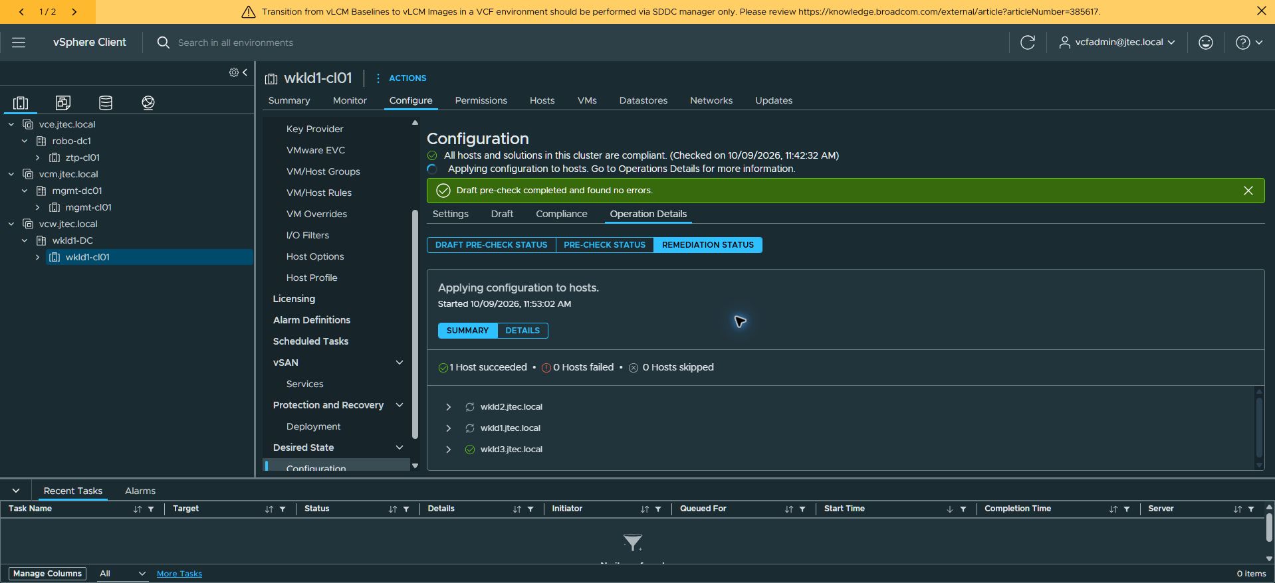The width and height of the screenshot is (1275, 583).
Task: Filter the Server column
Action: tap(1251, 509)
